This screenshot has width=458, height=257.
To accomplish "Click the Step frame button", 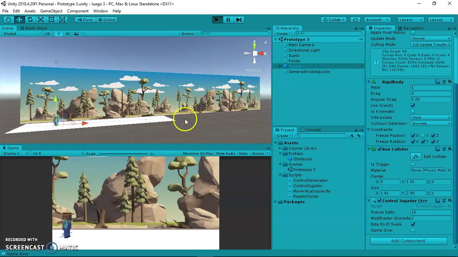I will (x=239, y=20).
